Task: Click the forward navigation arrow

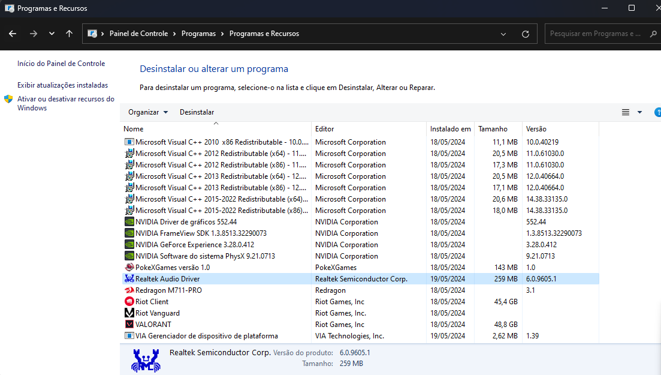Action: 34,34
